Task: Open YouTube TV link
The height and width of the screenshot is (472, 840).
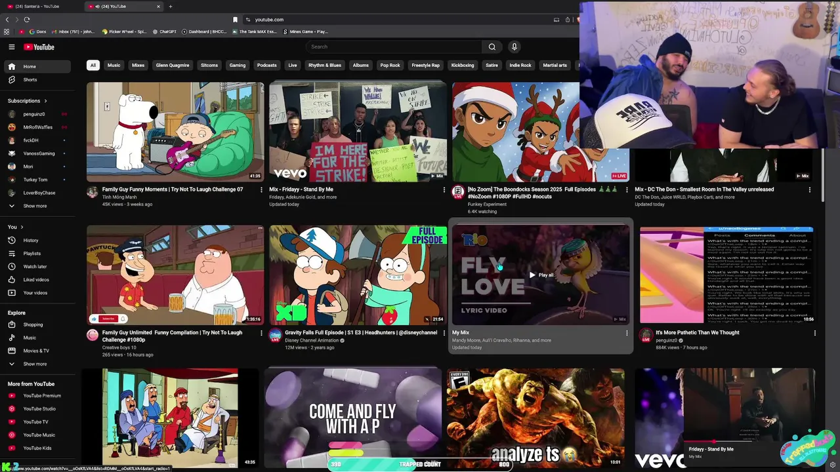Action: point(37,422)
